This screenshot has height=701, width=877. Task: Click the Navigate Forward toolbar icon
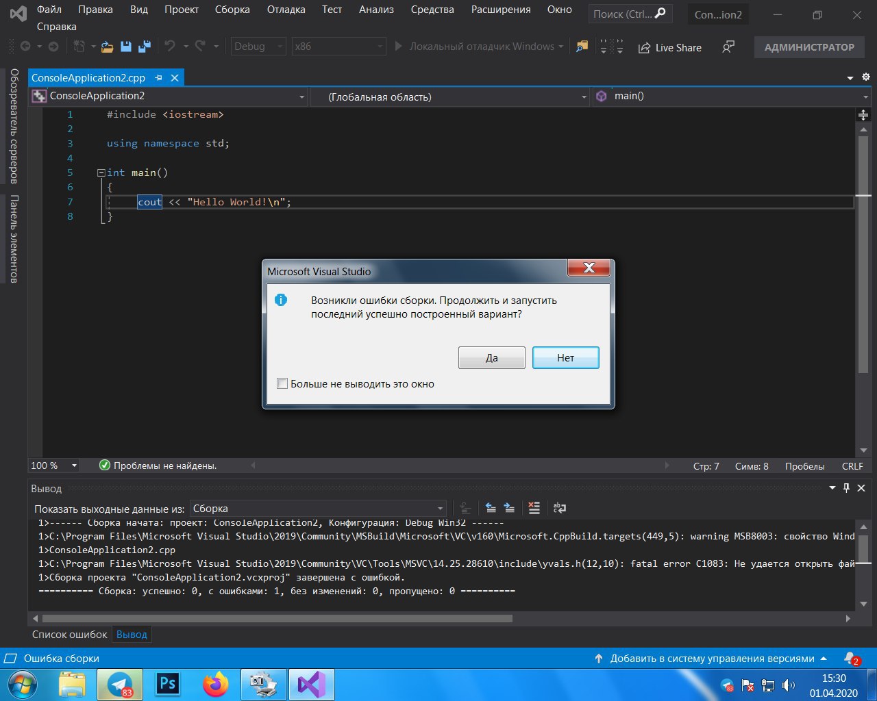click(53, 46)
